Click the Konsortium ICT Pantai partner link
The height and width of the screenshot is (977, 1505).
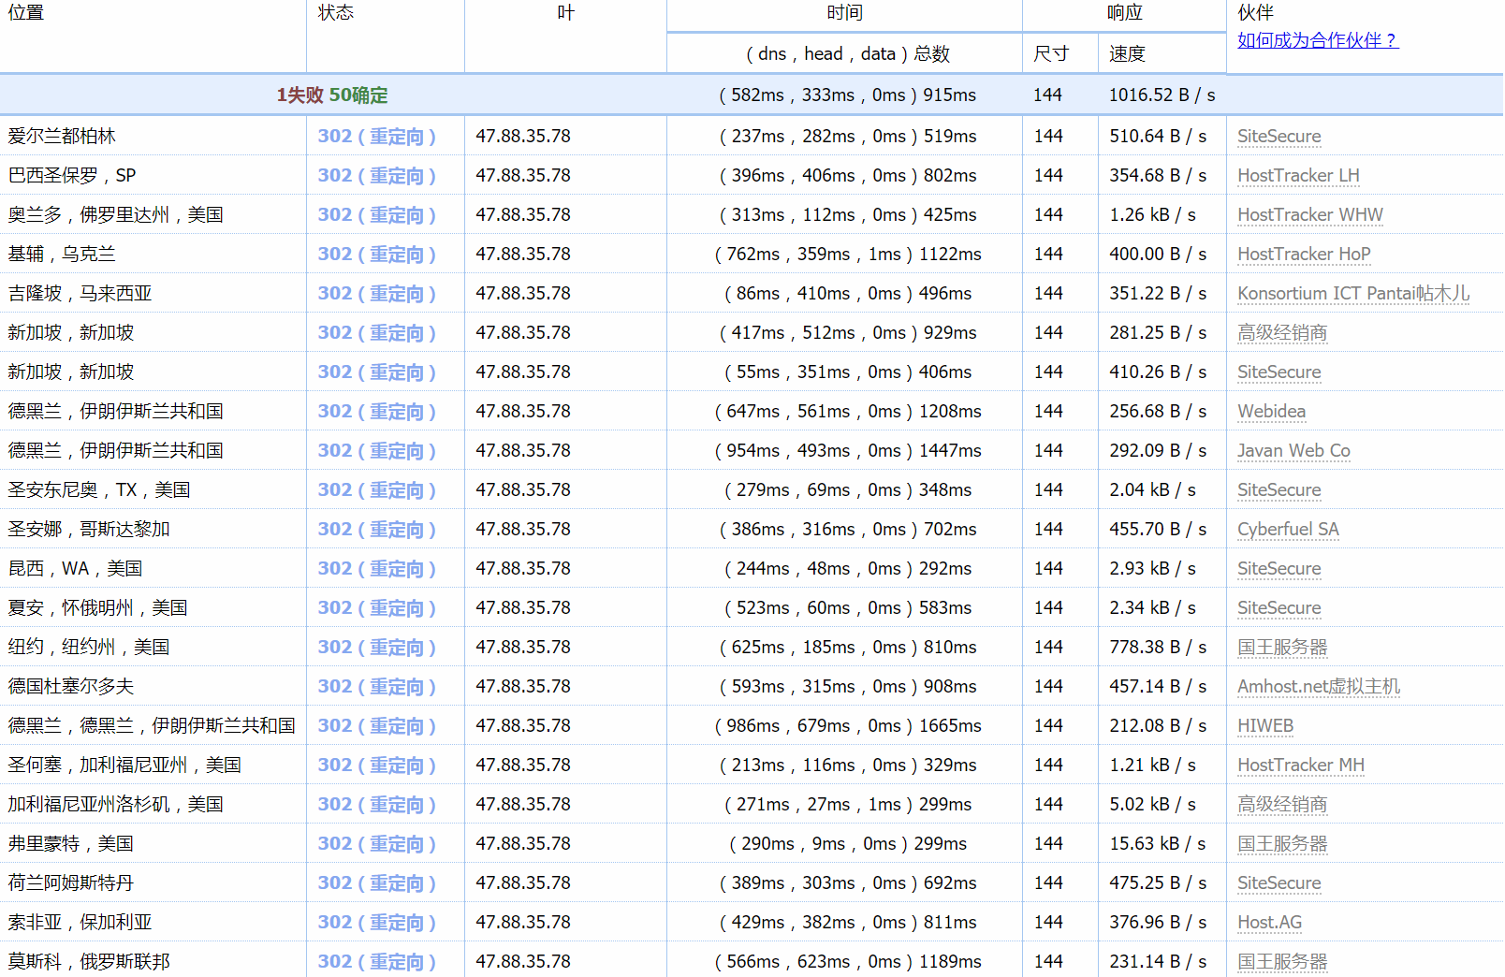(1352, 294)
